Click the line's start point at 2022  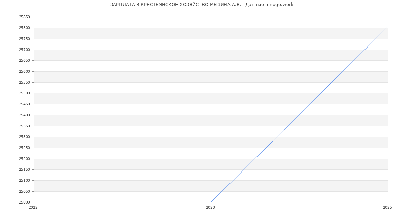pos(34,202)
